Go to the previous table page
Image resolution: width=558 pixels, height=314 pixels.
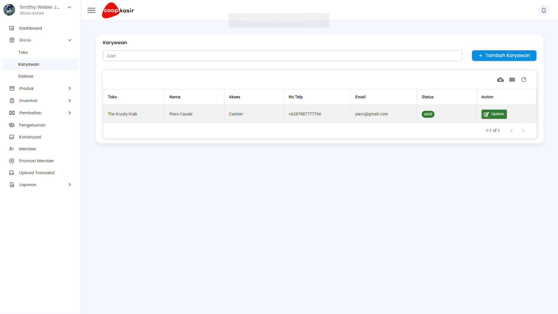coord(512,131)
